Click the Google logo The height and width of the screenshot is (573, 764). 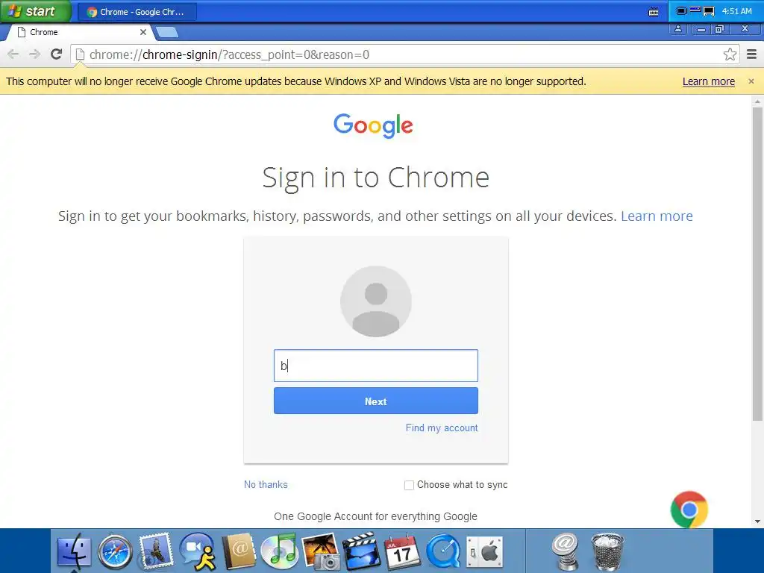click(373, 125)
